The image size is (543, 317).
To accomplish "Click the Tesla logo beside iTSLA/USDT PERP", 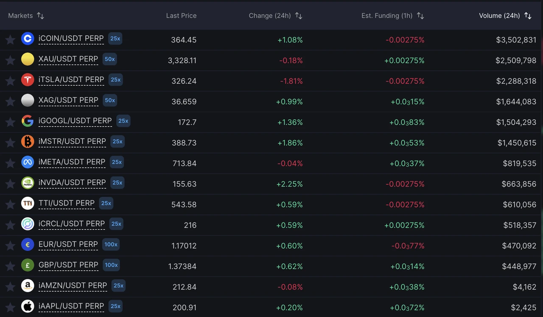I will tap(28, 79).
